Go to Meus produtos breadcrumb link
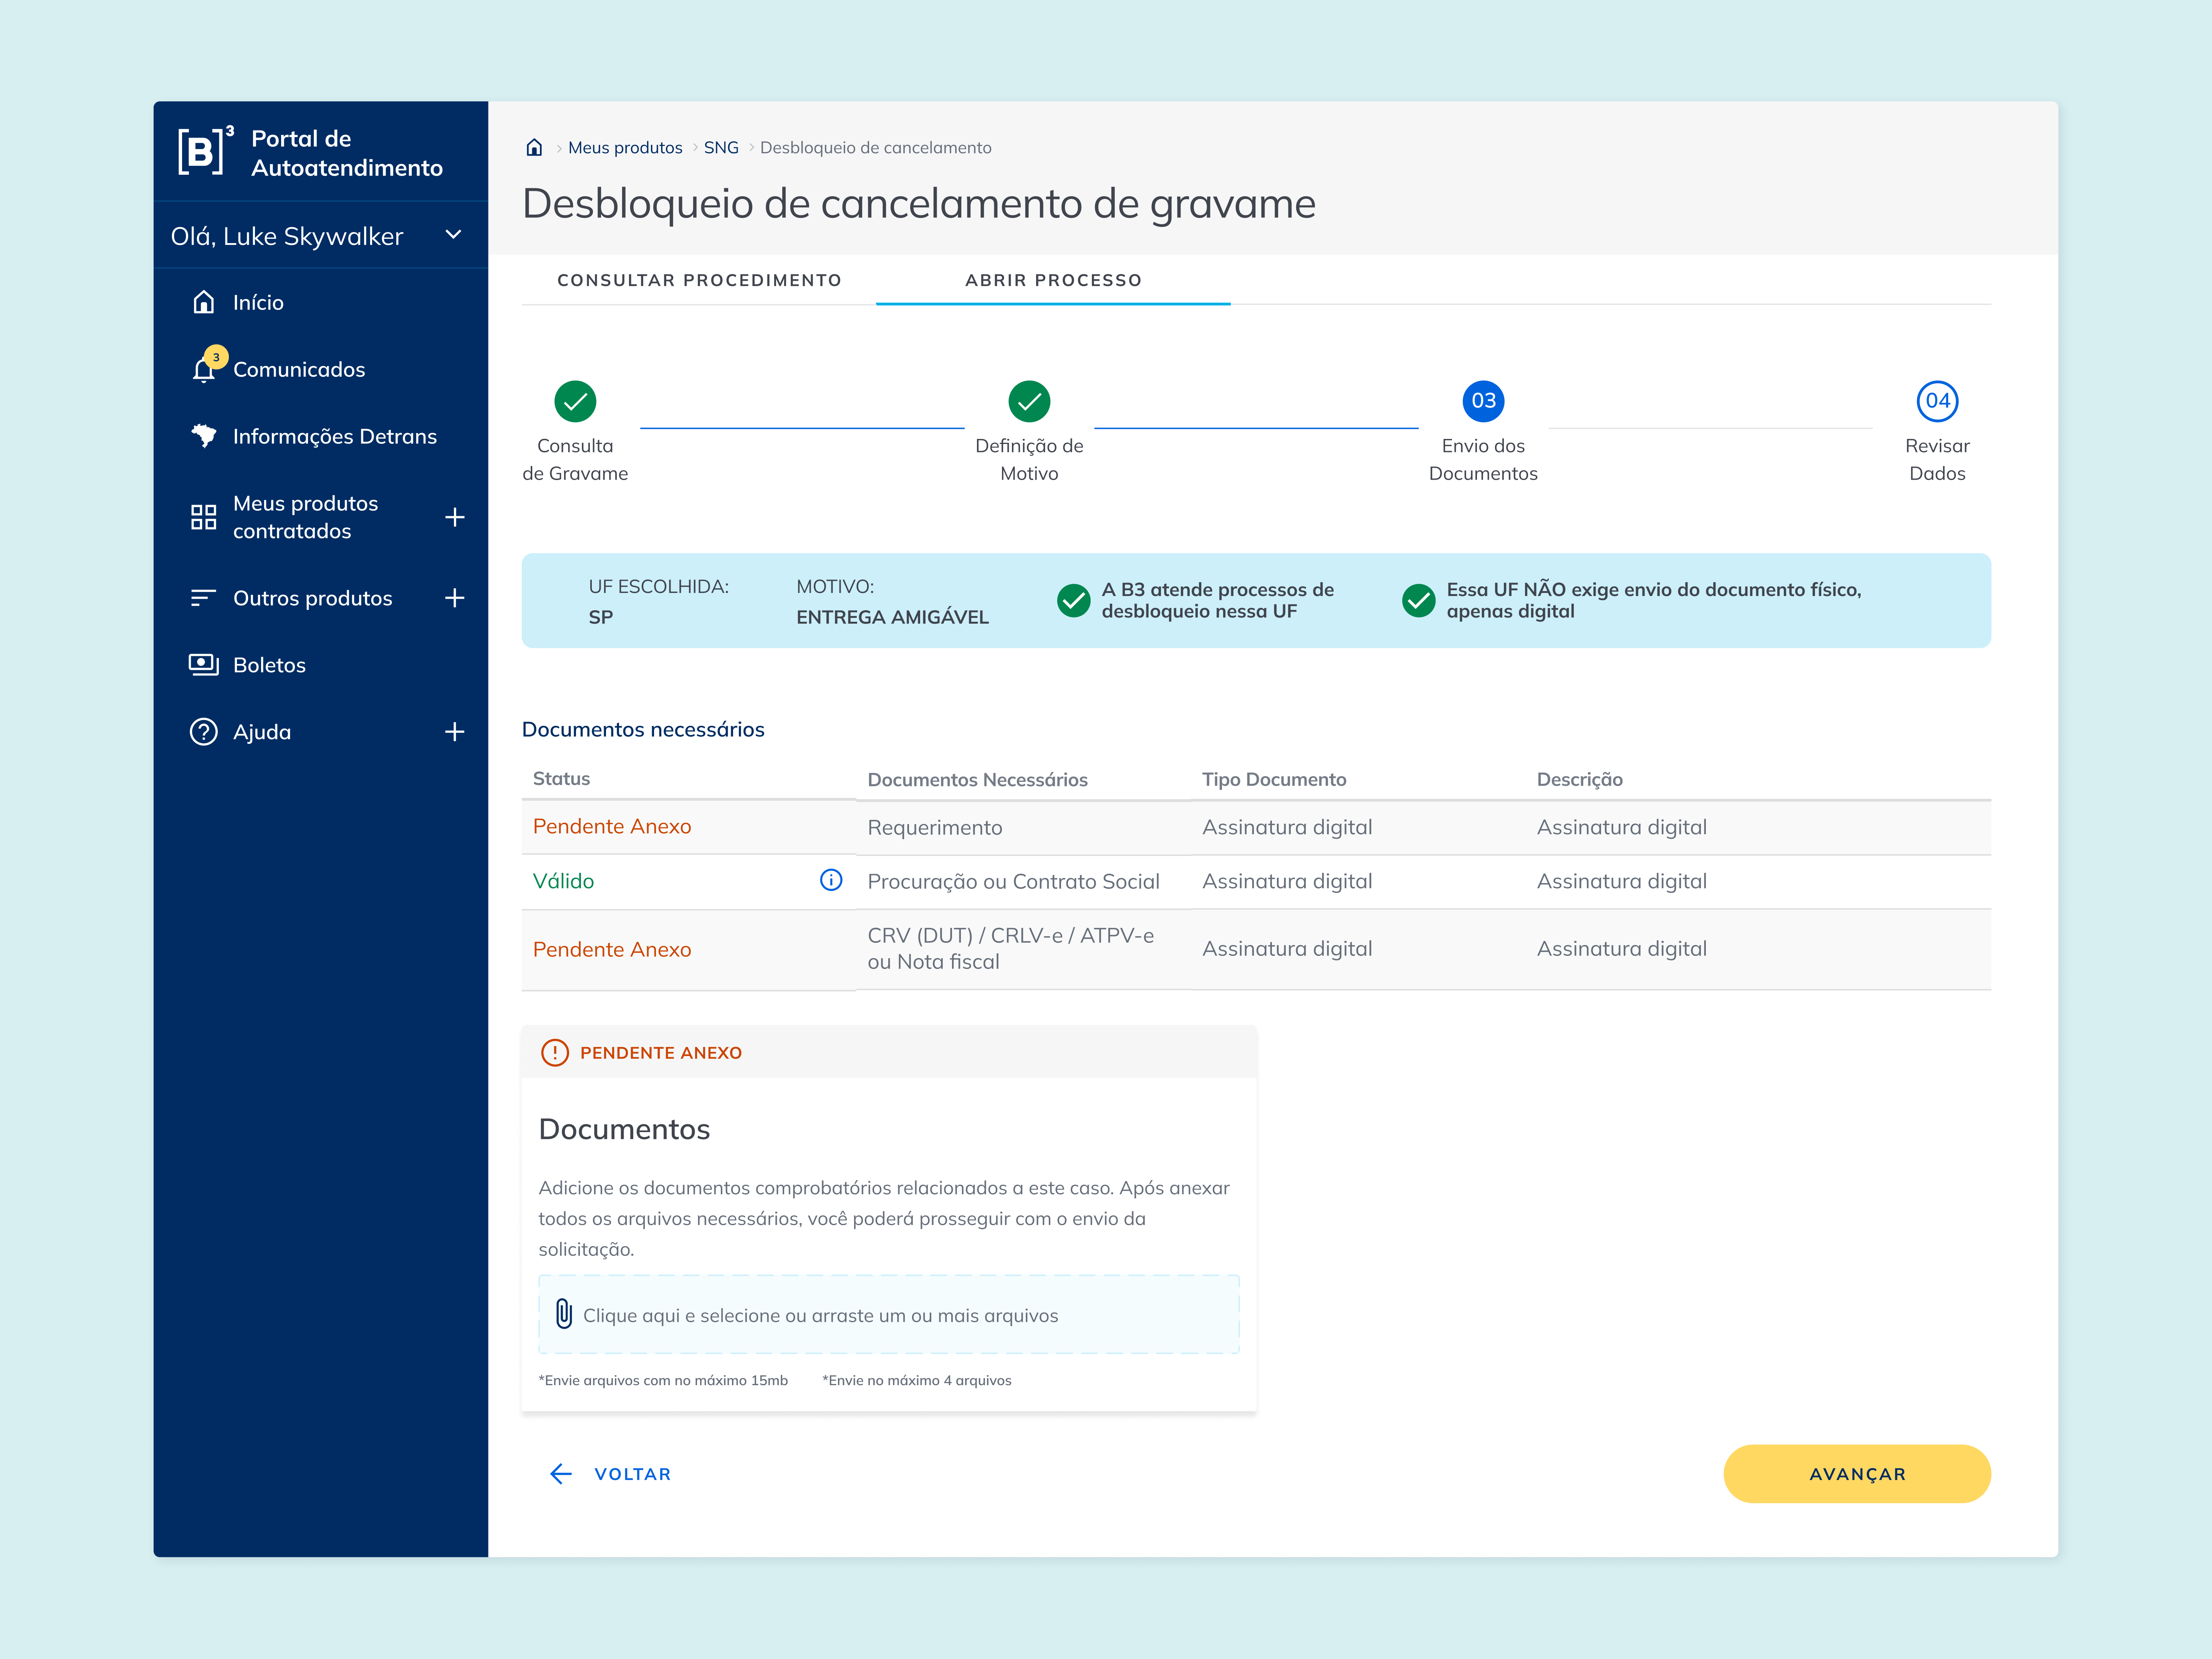Screen dimensions: 2212x1659 click(x=625, y=148)
